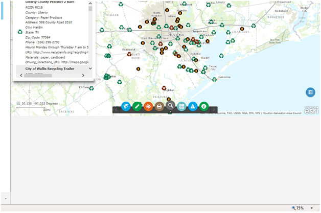Click the popup's horizontal scroll left arrow
Screen dimensions: 321x213
(x=21, y=75)
